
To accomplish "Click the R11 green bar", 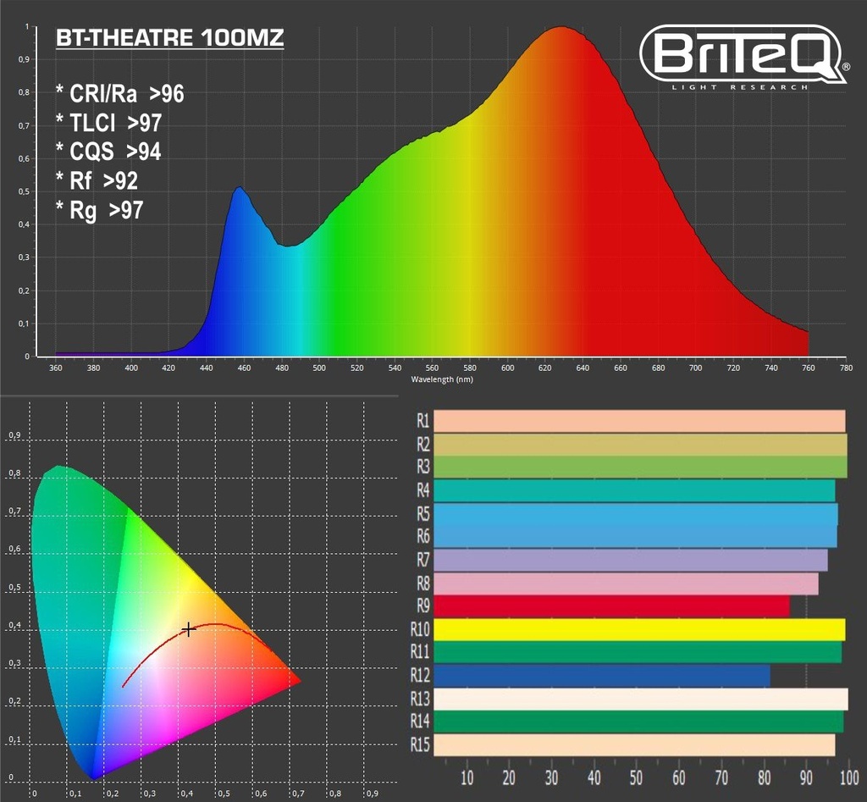I will (x=638, y=652).
